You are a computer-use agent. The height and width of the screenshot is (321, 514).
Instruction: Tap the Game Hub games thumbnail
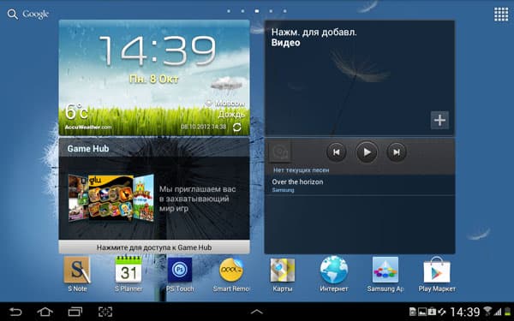click(111, 198)
